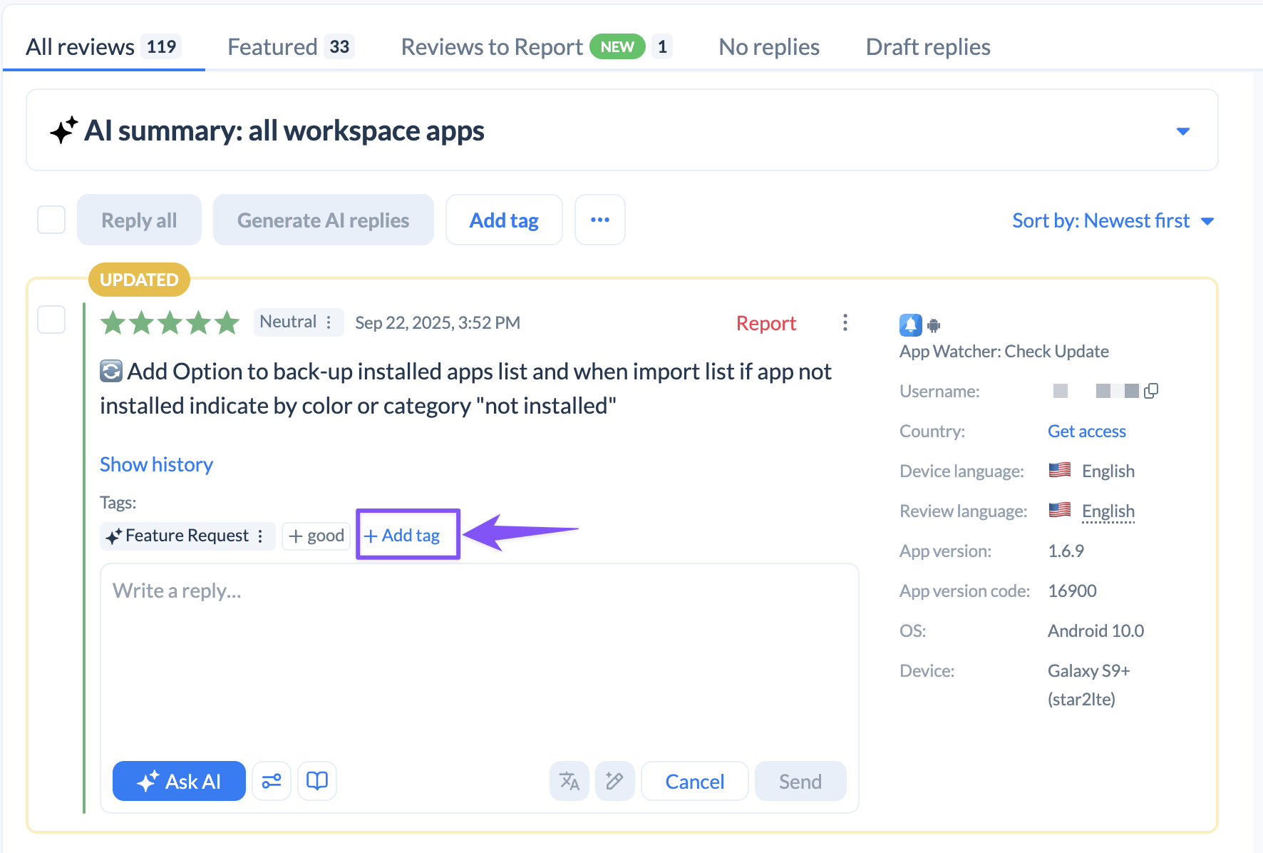Click the edit wand pencil icon

[x=615, y=781]
